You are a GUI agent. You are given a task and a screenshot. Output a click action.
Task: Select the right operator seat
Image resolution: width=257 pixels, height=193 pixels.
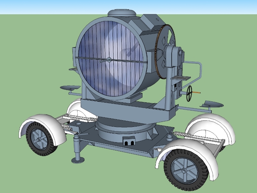tap(211, 104)
